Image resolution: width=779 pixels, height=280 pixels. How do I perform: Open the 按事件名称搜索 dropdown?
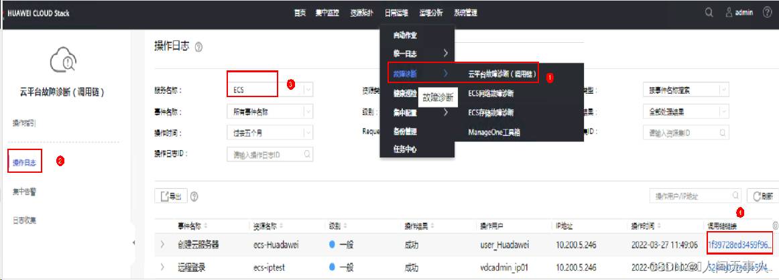point(686,90)
